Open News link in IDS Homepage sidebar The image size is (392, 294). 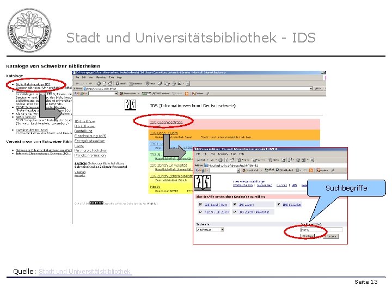pyautogui.click(x=79, y=145)
